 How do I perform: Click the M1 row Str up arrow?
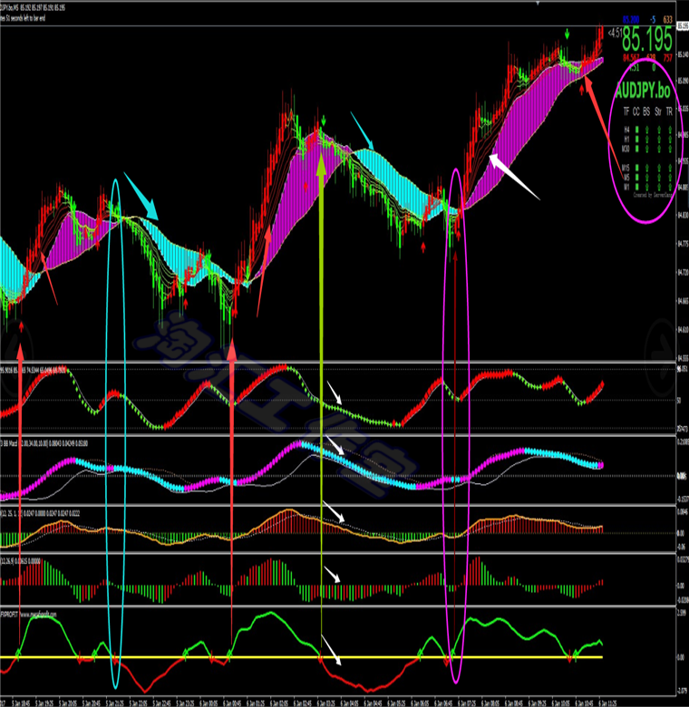pos(659,187)
